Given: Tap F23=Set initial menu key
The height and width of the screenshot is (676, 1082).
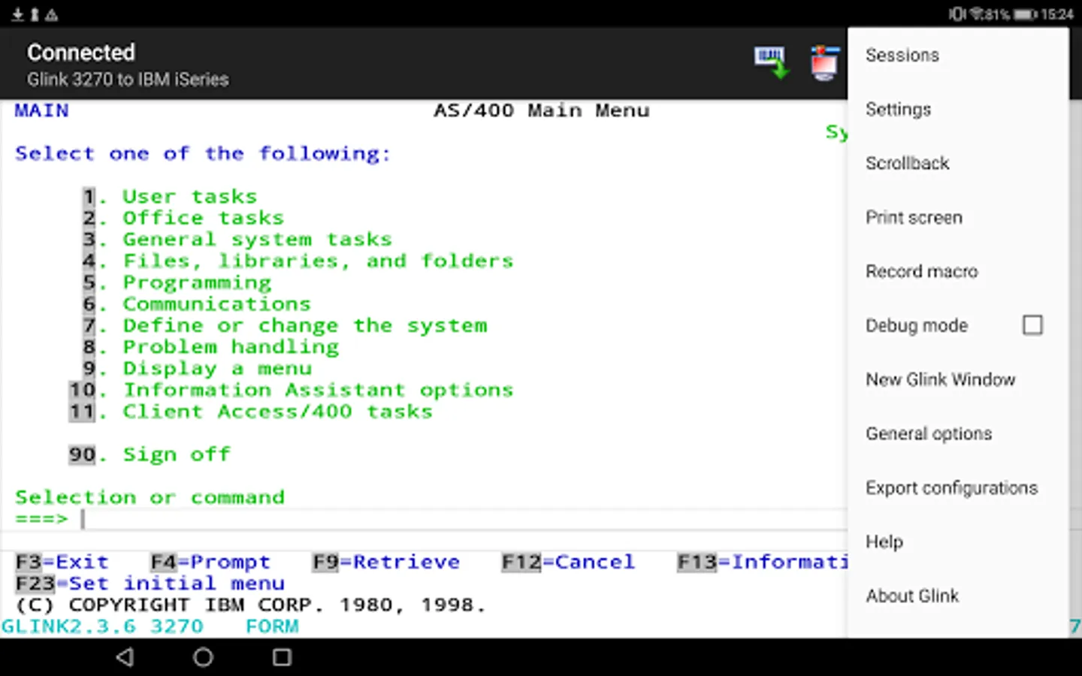Looking at the screenshot, I should coord(150,584).
